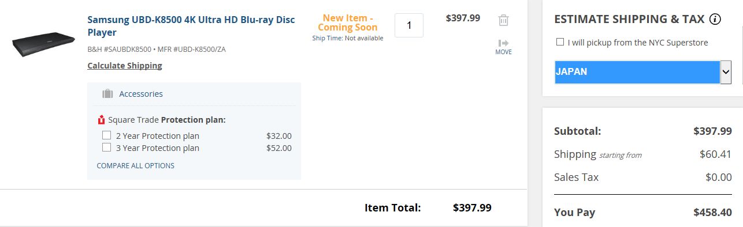743x227 pixels.
Task: Click COMPARE ALL OPTIONS link
Action: (135, 166)
